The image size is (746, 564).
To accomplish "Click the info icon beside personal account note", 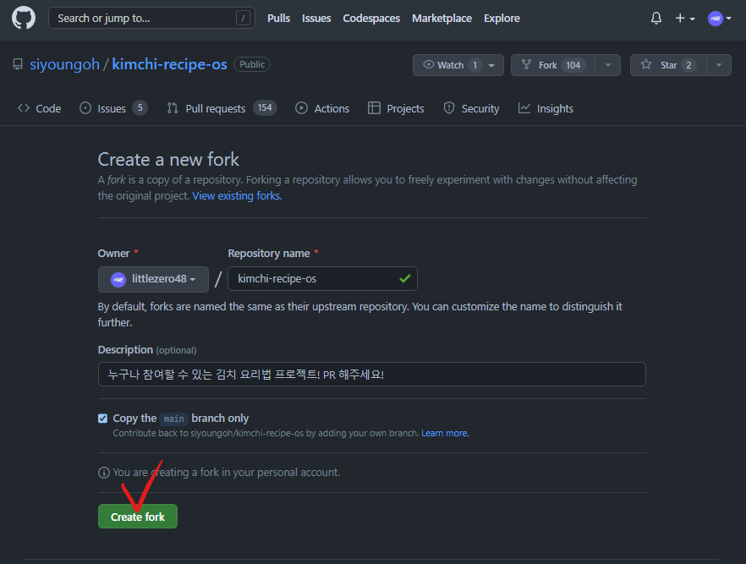I will 104,473.
